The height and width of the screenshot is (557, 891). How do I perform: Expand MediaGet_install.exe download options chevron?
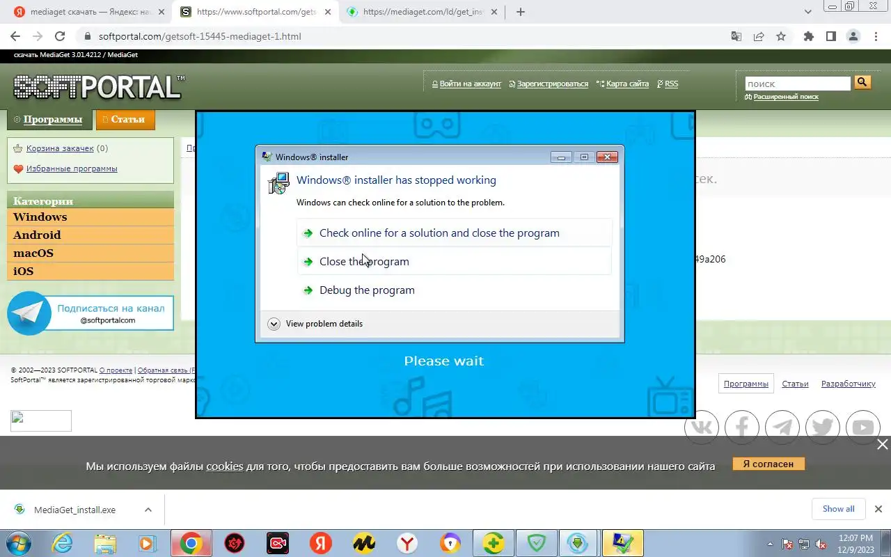tap(148, 510)
